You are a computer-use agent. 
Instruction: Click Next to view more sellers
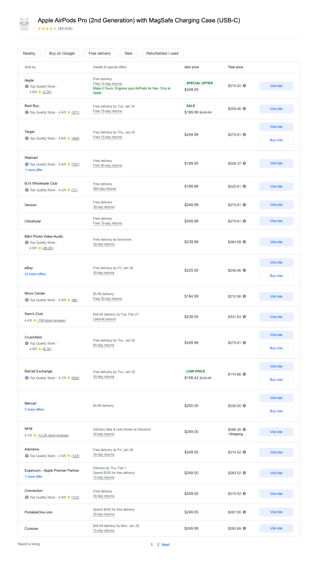coord(166,545)
